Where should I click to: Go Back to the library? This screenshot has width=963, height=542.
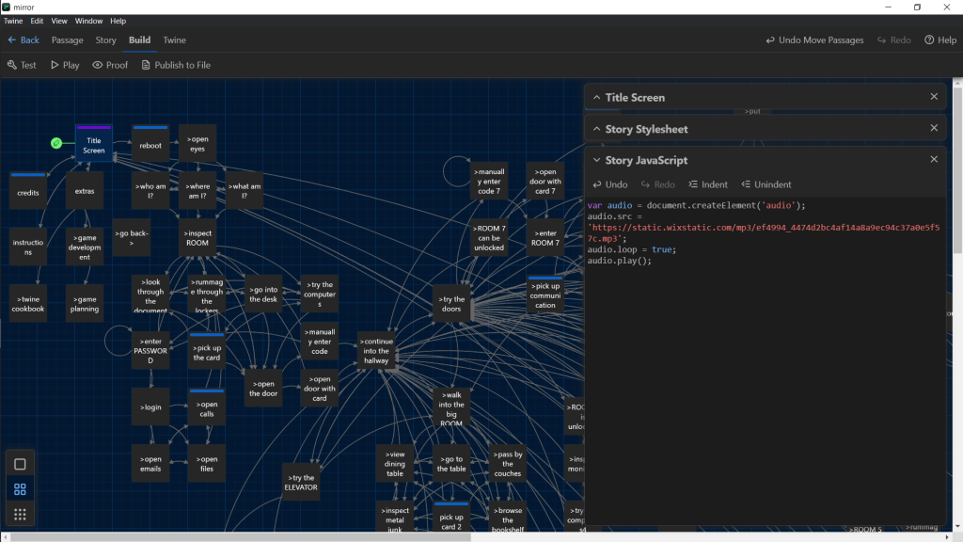[24, 40]
